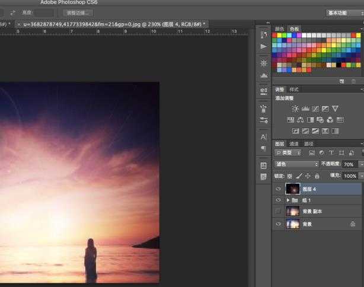The height and width of the screenshot is (287, 364).
Task: Hide layer 图层 4 using eye icon
Action: (x=279, y=189)
